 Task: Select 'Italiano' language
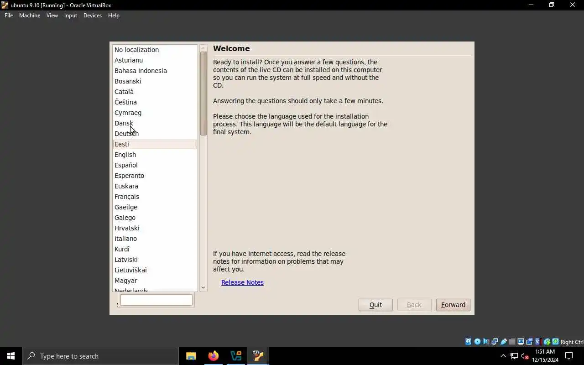[155, 239]
